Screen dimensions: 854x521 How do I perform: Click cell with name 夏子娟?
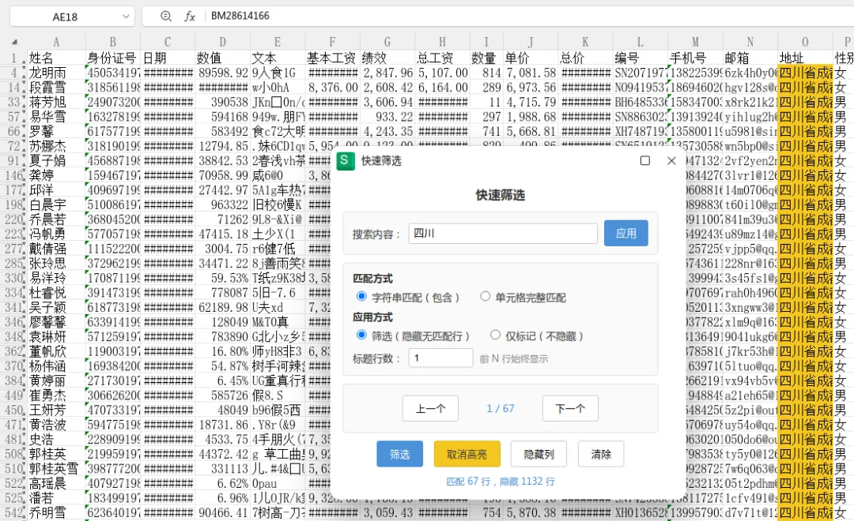point(55,160)
